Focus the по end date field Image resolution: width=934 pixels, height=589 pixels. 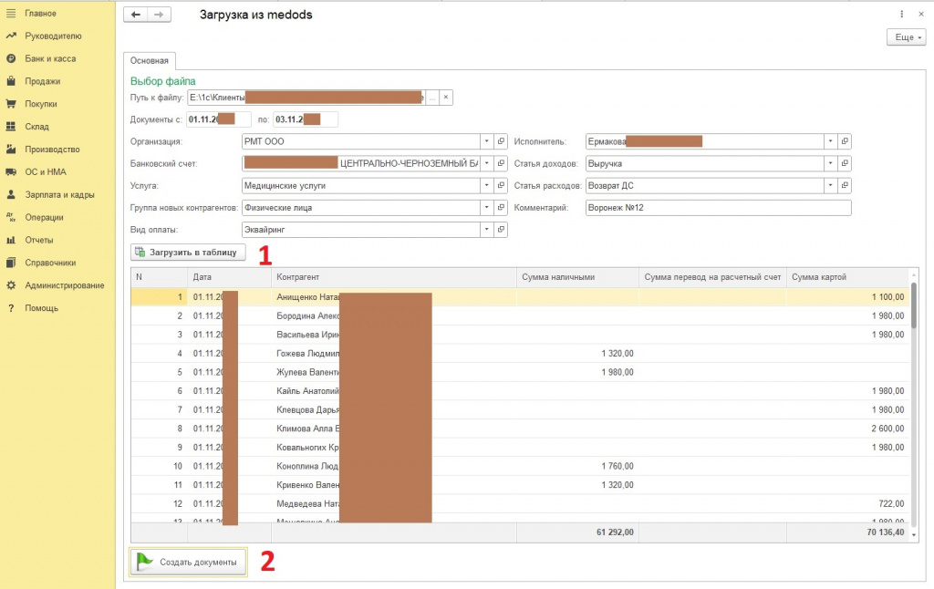(x=305, y=119)
